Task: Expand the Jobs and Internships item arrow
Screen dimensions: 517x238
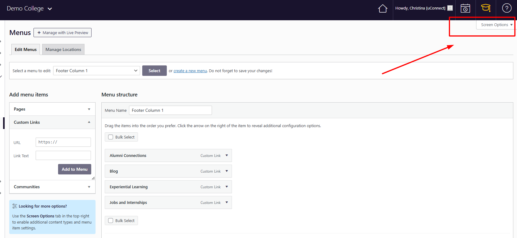Action: [x=227, y=202]
